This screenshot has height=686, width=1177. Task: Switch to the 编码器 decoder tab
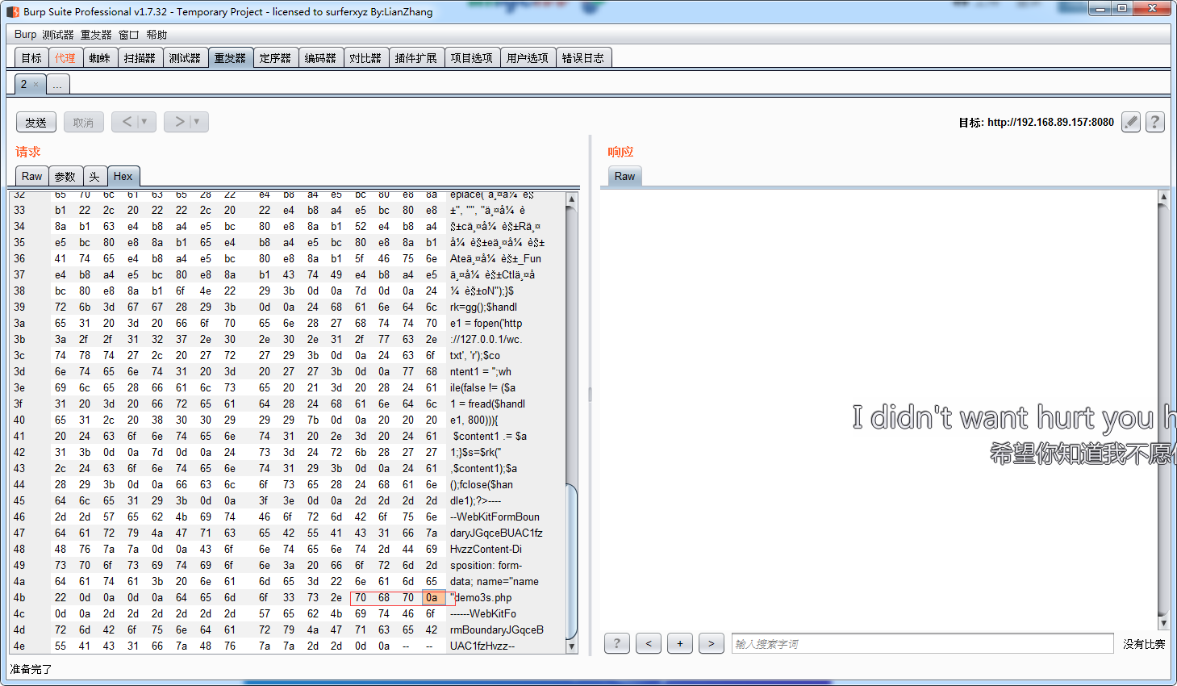pyautogui.click(x=320, y=58)
